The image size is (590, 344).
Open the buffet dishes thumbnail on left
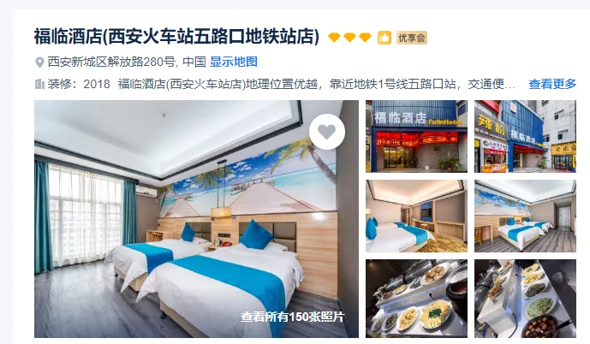pos(416,299)
